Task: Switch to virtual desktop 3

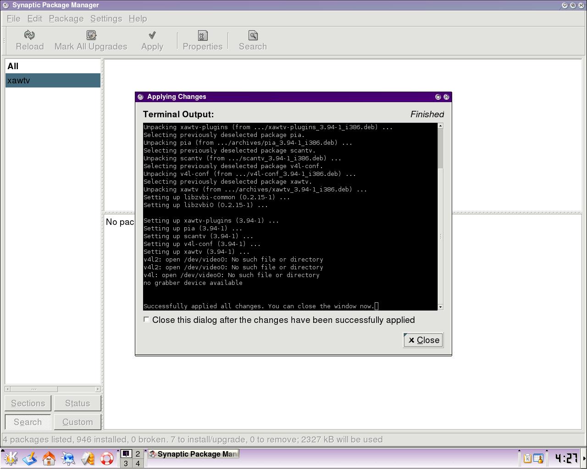Action: pyautogui.click(x=126, y=463)
